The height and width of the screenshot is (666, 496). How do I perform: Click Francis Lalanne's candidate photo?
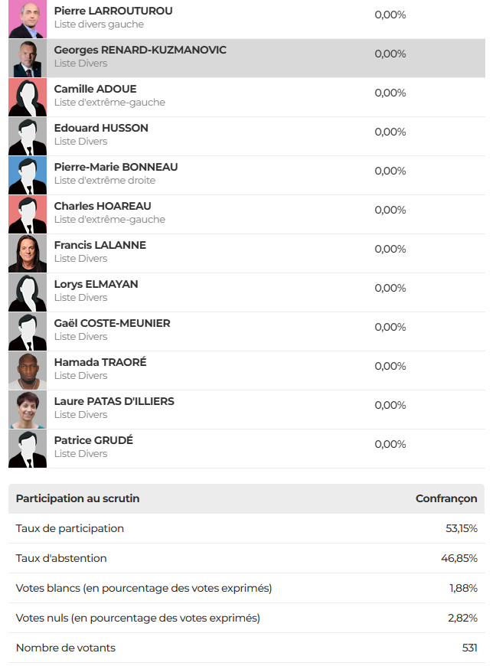(x=28, y=253)
